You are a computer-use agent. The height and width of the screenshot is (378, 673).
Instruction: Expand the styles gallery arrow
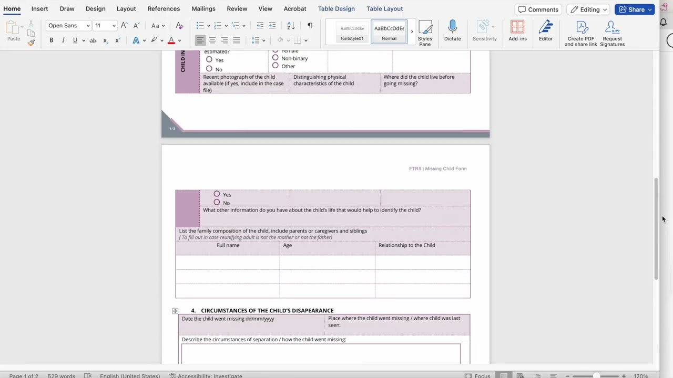(412, 31)
